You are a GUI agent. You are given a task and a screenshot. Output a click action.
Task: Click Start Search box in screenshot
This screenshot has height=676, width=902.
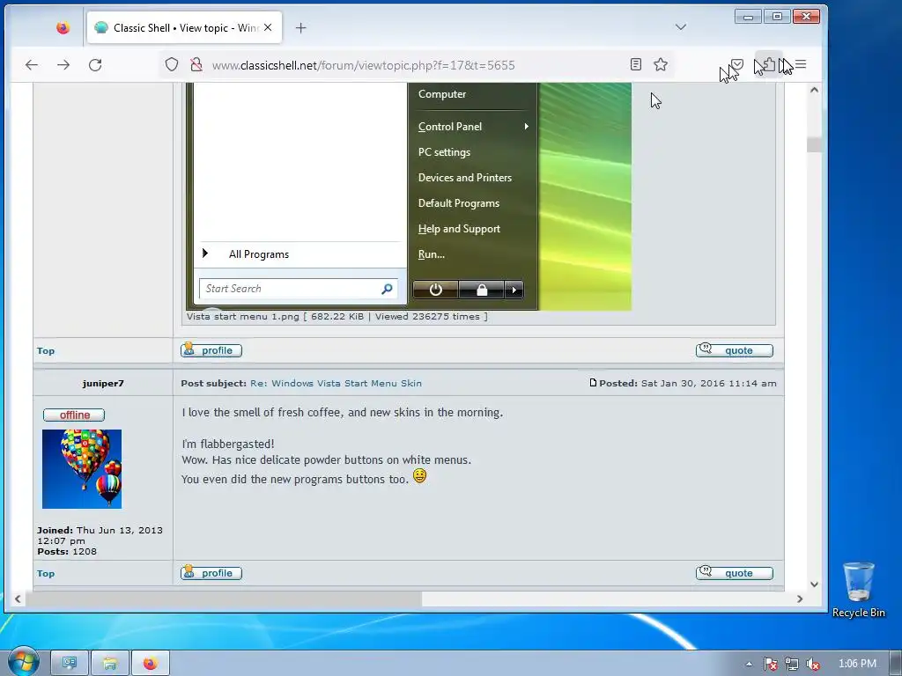(x=298, y=289)
